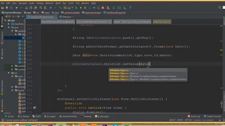Click the project panel settings gear icon
Image resolution: width=225 pixels, height=126 pixels.
(18, 16)
